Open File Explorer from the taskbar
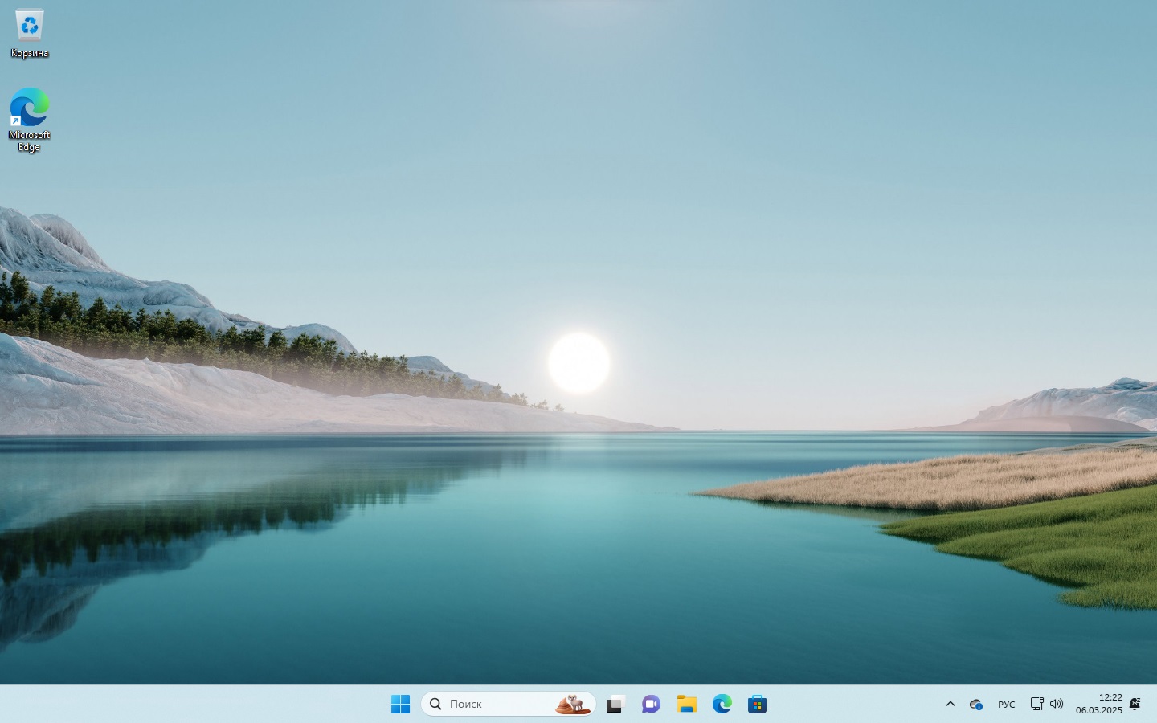This screenshot has width=1157, height=723. pyautogui.click(x=686, y=705)
